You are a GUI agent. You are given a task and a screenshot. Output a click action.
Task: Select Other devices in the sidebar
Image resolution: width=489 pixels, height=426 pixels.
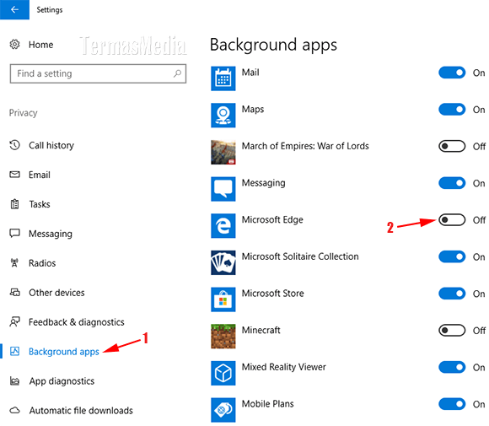[x=56, y=293]
